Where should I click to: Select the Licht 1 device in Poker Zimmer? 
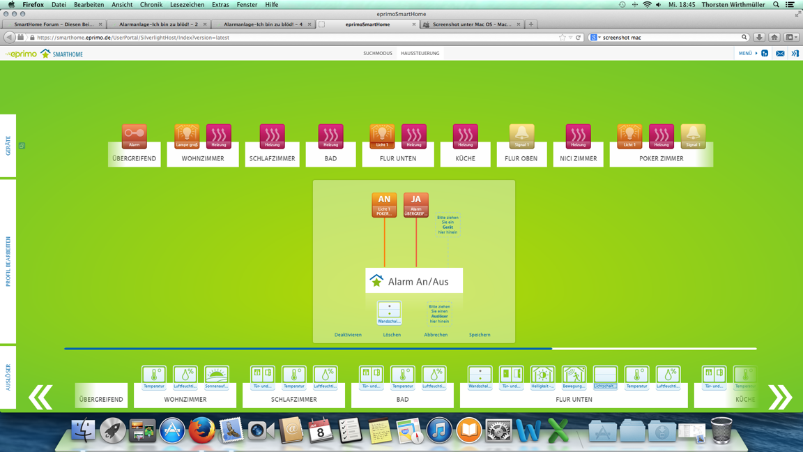tap(629, 136)
